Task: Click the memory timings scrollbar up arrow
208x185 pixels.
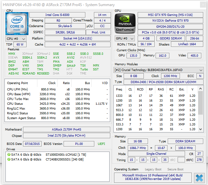Action: click(x=201, y=88)
